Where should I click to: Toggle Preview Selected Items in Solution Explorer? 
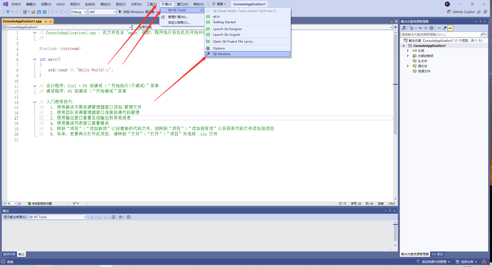(450, 28)
